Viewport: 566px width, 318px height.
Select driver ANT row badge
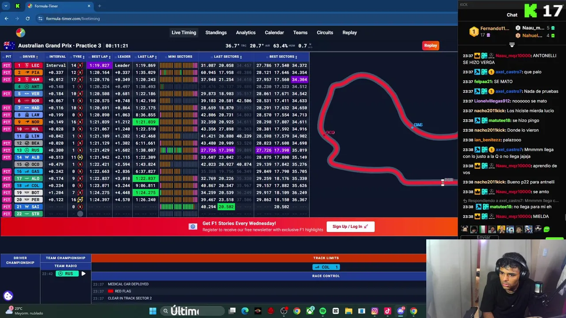tap(29, 87)
